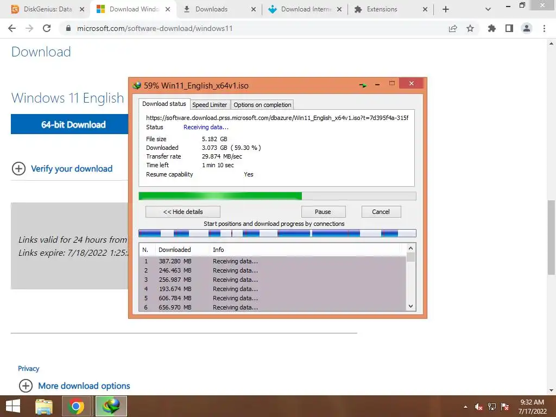Click Internet Download Manager taskbar icon
This screenshot has width=556, height=417.
tap(111, 406)
